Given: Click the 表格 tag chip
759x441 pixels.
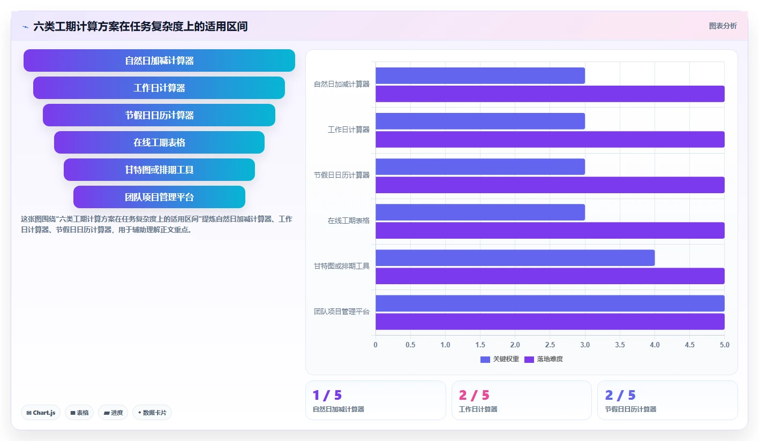Looking at the screenshot, I should pyautogui.click(x=79, y=413).
